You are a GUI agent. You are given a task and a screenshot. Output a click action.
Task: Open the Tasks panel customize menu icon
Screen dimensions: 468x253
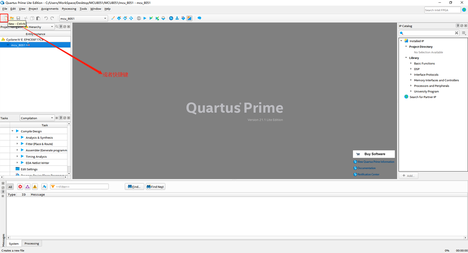(57, 118)
